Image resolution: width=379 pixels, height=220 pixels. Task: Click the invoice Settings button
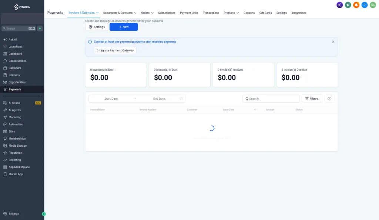(97, 27)
